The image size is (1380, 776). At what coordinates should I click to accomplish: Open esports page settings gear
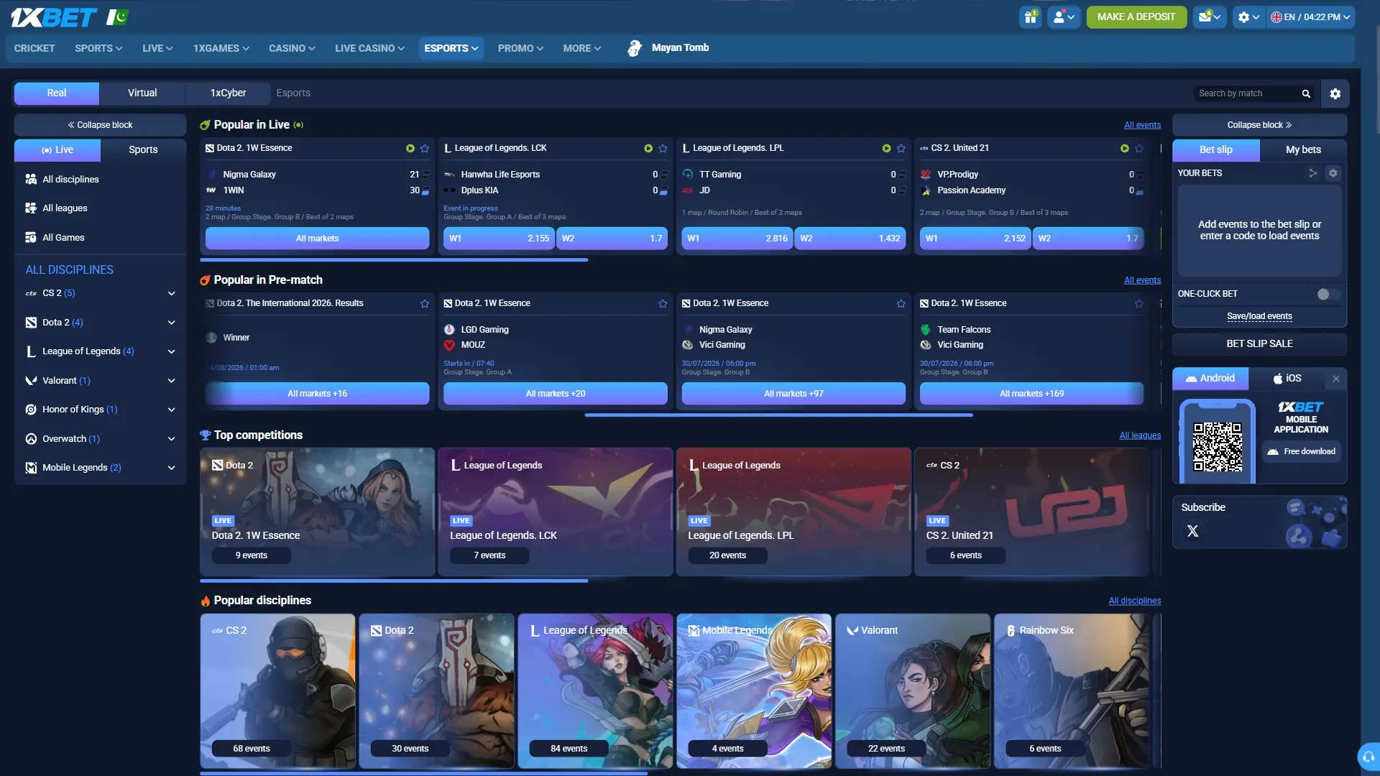(x=1335, y=93)
